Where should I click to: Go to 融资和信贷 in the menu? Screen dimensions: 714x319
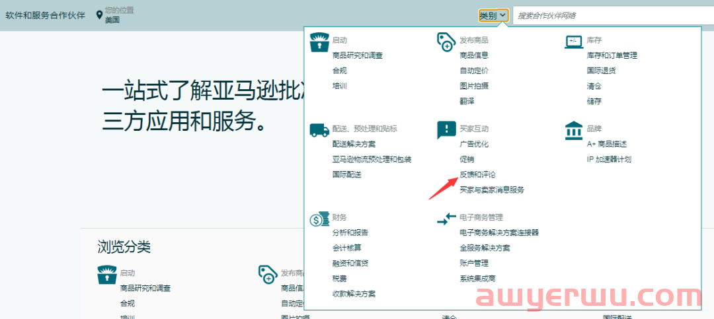tap(350, 263)
